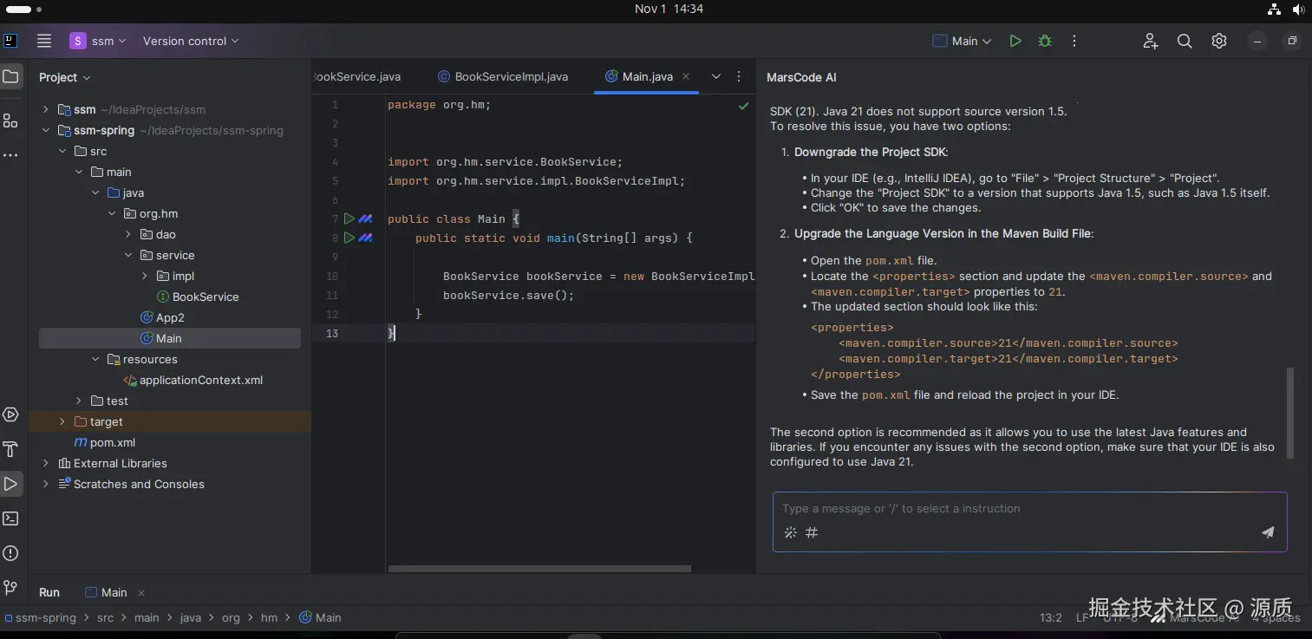Open the Structure tool window icon
1312x639 pixels.
click(10, 121)
